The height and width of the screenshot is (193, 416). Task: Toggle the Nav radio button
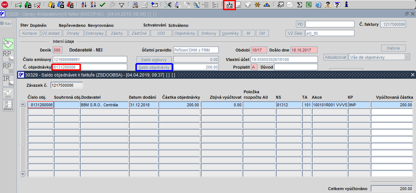pyautogui.click(x=2, y=24)
